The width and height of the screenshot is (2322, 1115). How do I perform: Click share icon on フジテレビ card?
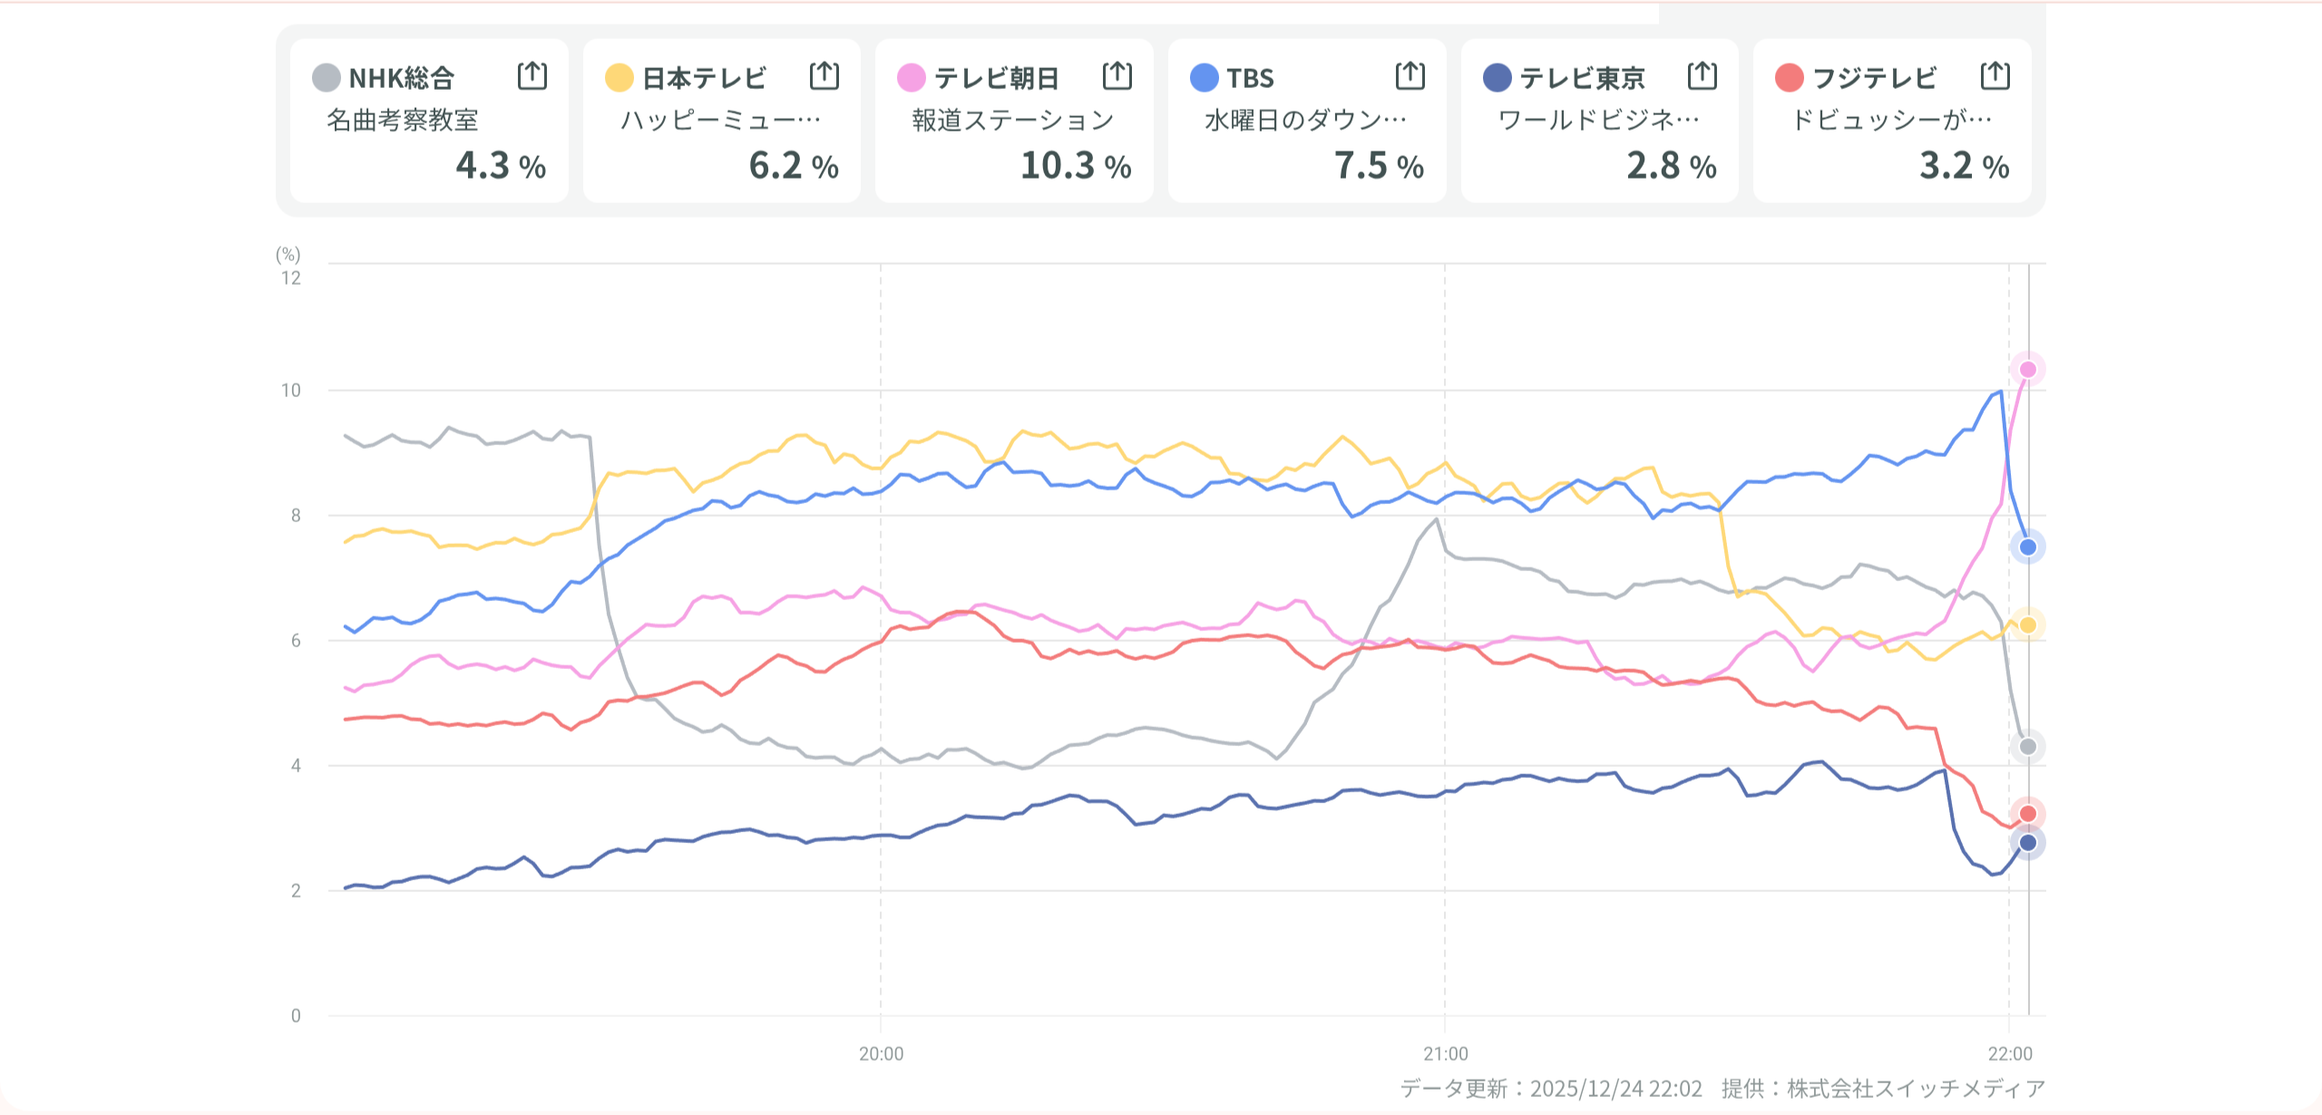coord(1995,76)
